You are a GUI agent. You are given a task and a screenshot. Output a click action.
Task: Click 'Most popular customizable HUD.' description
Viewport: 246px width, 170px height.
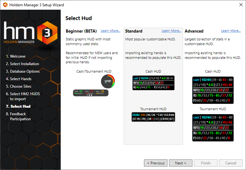click(150, 39)
